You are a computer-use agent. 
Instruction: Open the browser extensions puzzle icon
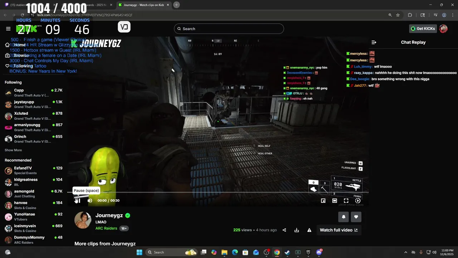[x=410, y=15]
